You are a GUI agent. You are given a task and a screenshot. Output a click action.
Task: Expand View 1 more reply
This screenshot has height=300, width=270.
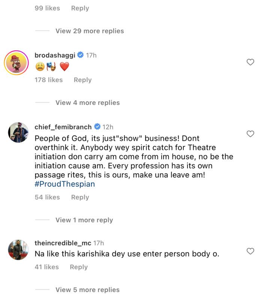coord(84,220)
